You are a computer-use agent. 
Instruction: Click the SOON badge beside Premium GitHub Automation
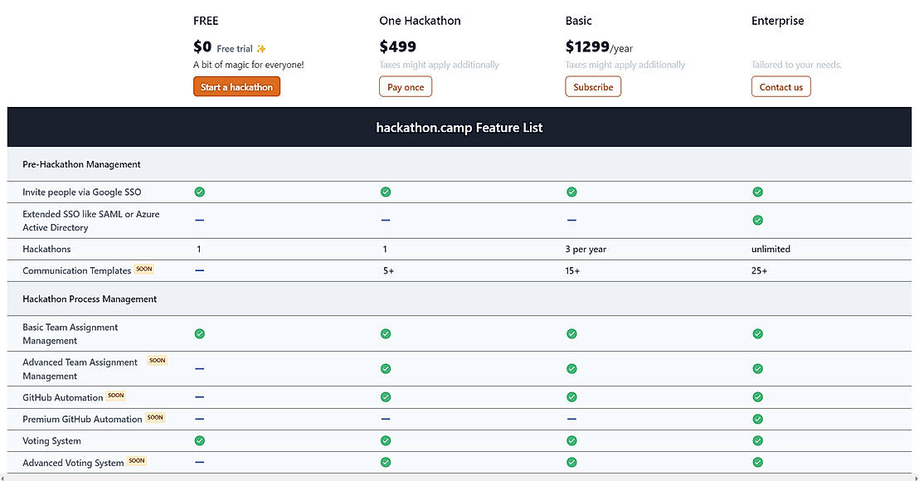155,417
